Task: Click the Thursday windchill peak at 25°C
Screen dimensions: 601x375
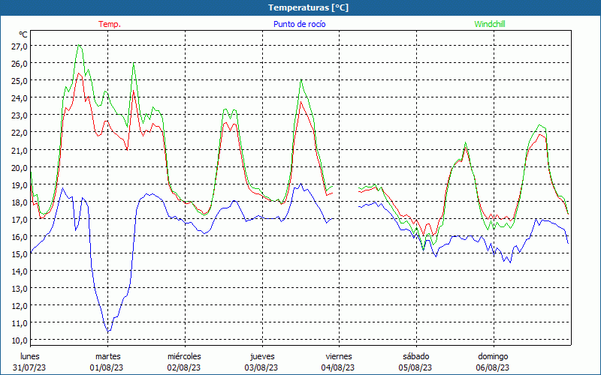Action: coord(301,79)
